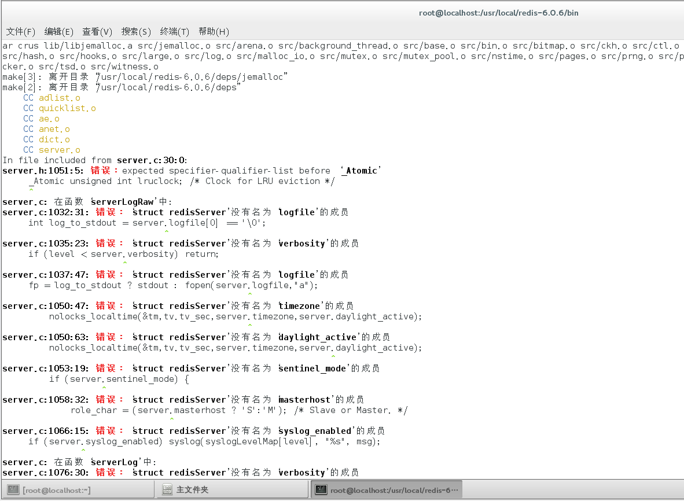
Task: Click the 'In file included from server.c:30:0:' line
Action: pos(95,160)
